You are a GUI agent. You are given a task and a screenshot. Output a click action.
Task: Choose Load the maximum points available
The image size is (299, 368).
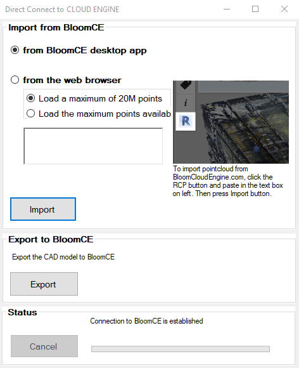[99, 114]
